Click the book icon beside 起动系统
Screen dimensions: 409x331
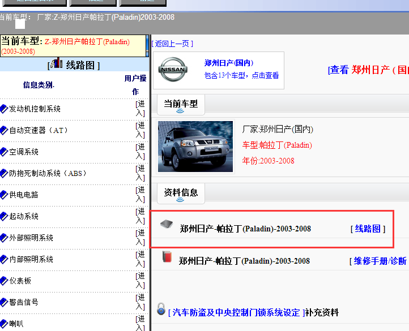[4, 216]
